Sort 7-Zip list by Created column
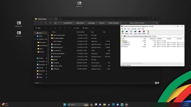191x107 pixels. tap(169, 39)
